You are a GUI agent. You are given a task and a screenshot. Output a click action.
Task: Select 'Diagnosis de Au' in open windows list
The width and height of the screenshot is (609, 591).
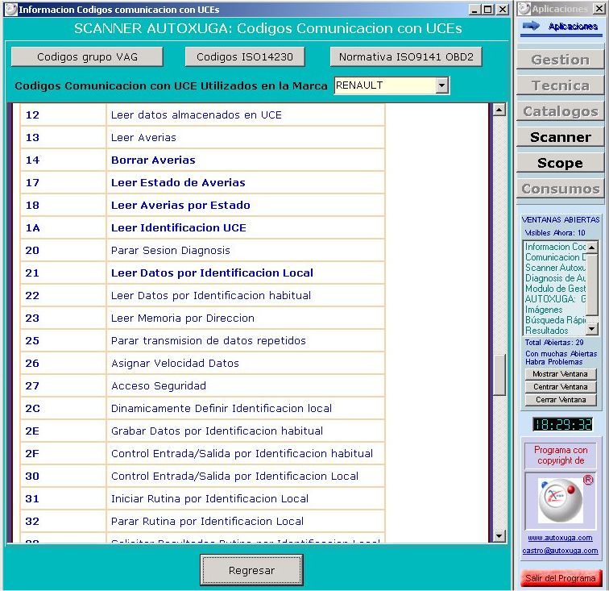click(x=555, y=278)
